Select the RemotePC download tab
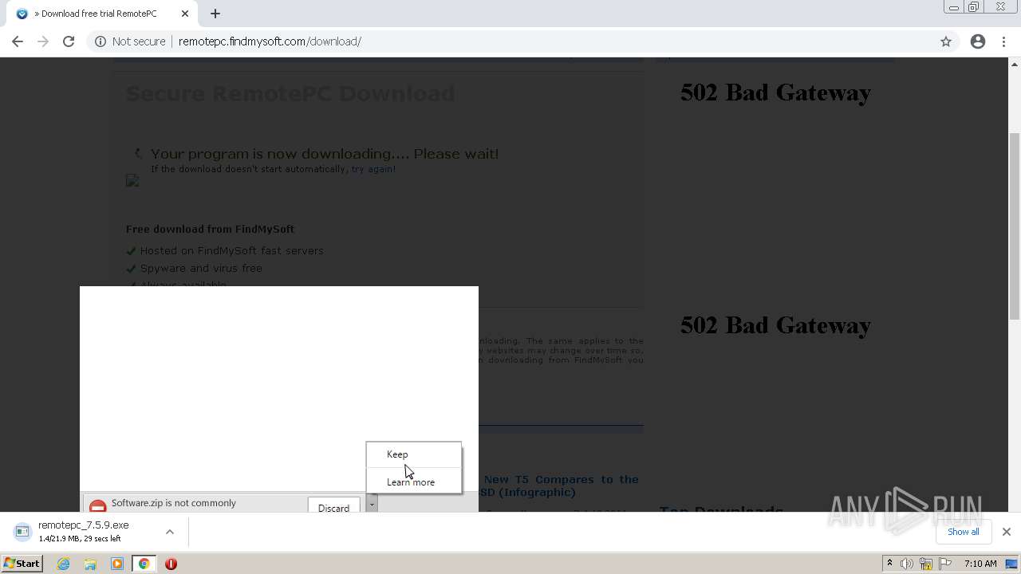1021x574 pixels. click(100, 14)
